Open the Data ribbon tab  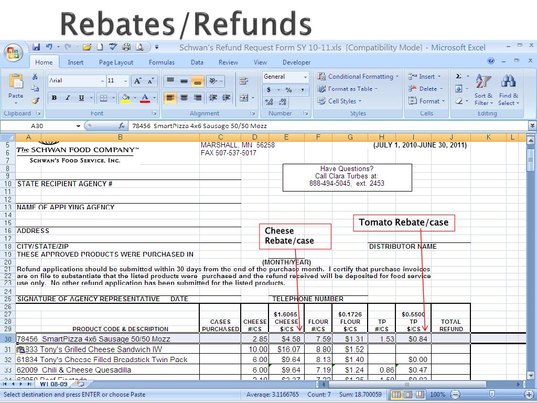point(197,62)
